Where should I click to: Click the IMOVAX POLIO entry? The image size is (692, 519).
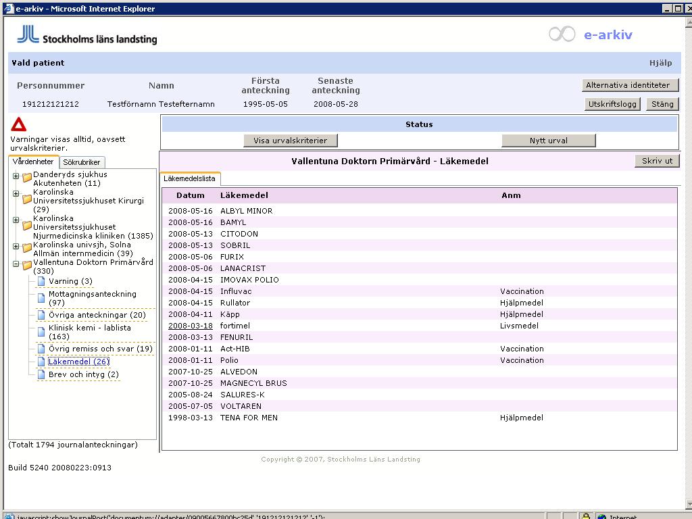(x=250, y=280)
